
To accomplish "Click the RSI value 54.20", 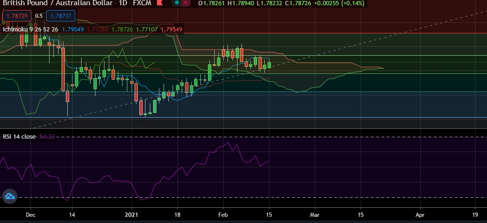I will coord(47,137).
